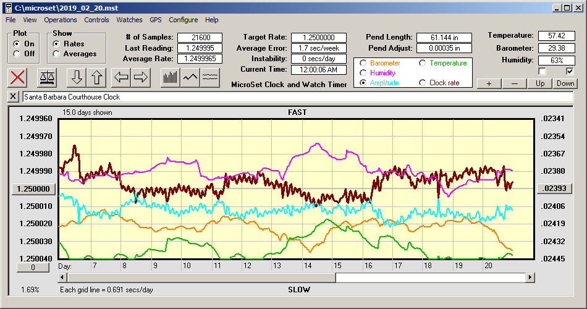587x309 pixels.
Task: Click the # of Samples field
Action: pos(200,38)
